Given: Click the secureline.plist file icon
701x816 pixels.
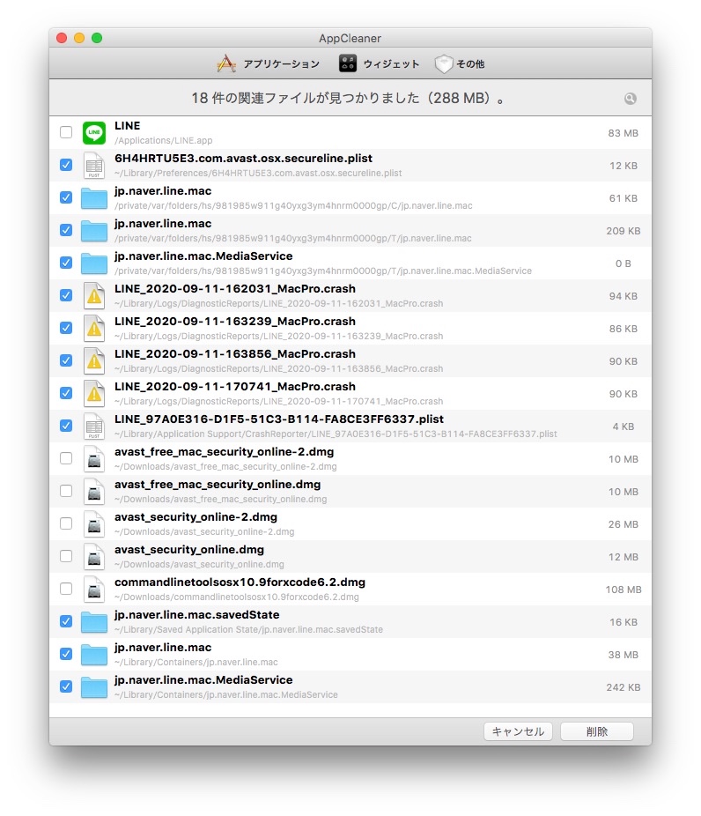Looking at the screenshot, I should click(94, 166).
